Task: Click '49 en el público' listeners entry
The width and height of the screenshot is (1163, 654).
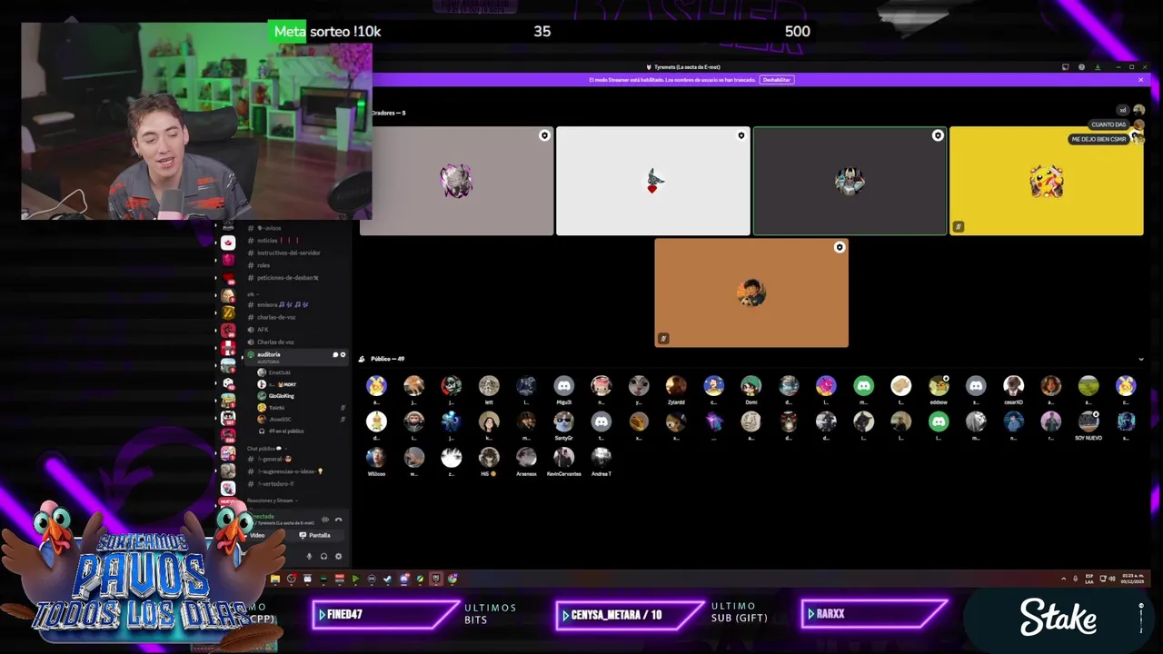Action: tap(286, 431)
